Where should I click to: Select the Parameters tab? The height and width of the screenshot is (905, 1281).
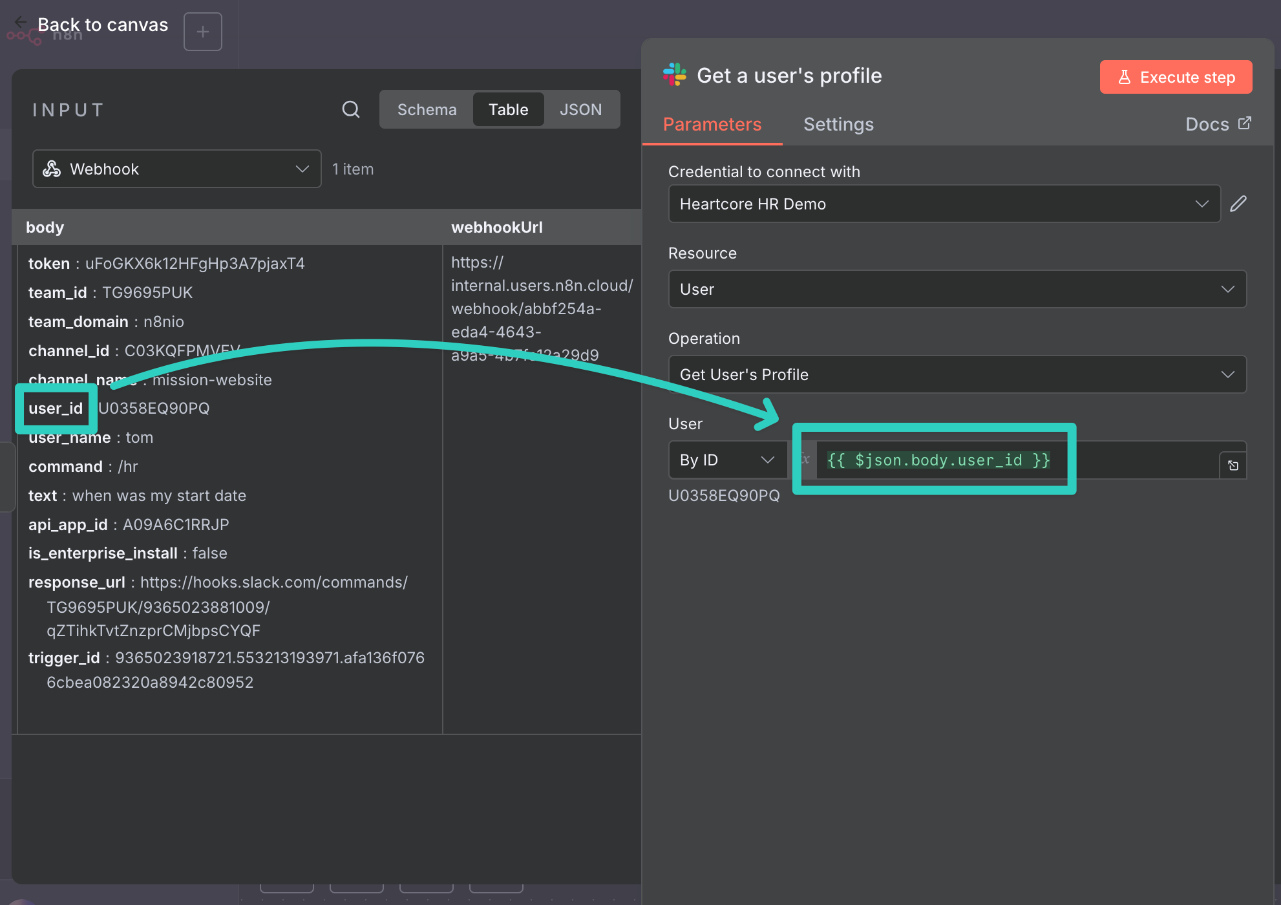pos(712,124)
